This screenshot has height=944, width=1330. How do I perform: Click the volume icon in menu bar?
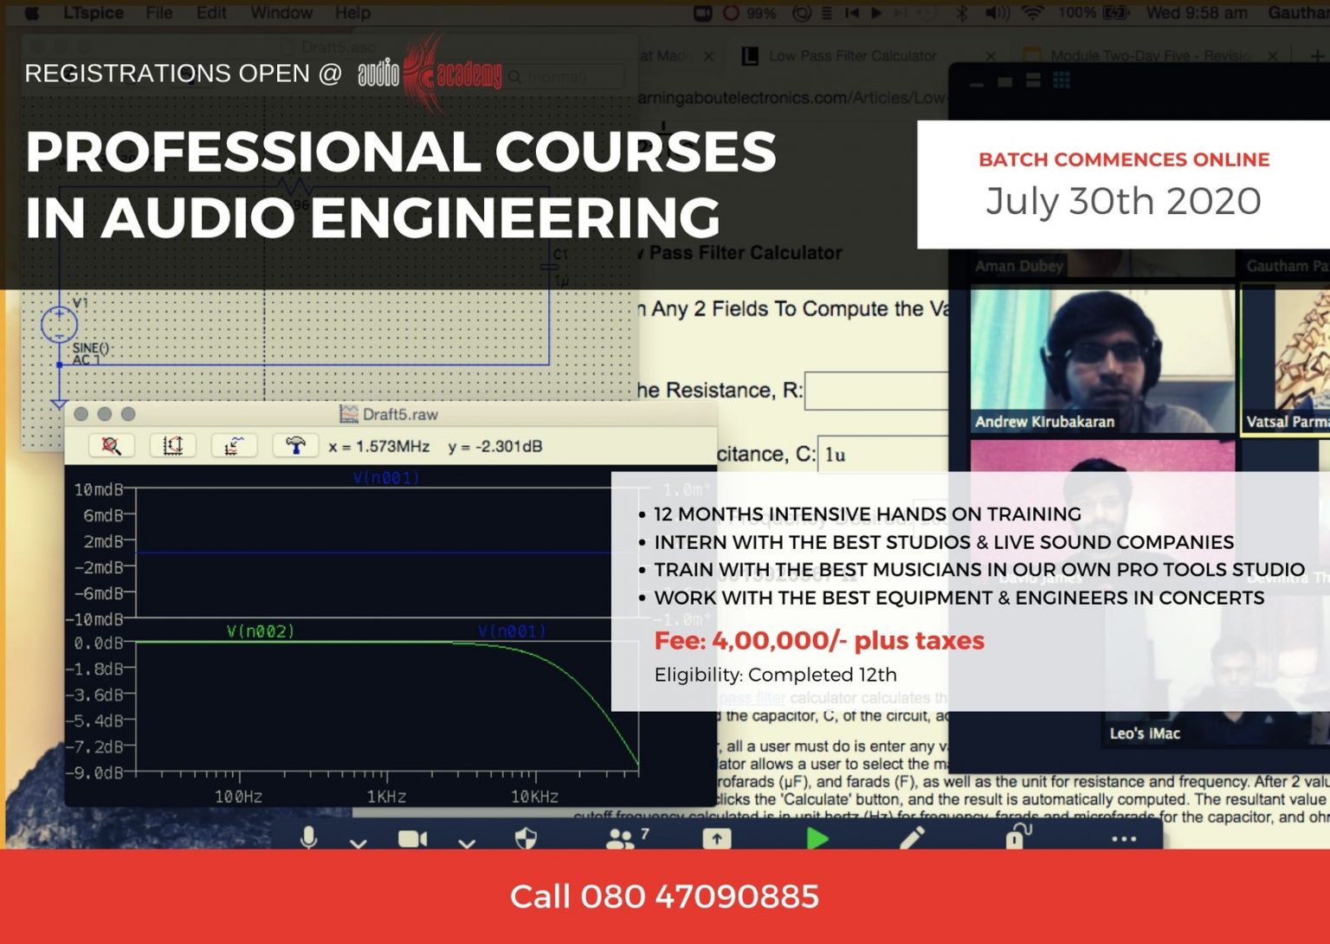tap(997, 13)
